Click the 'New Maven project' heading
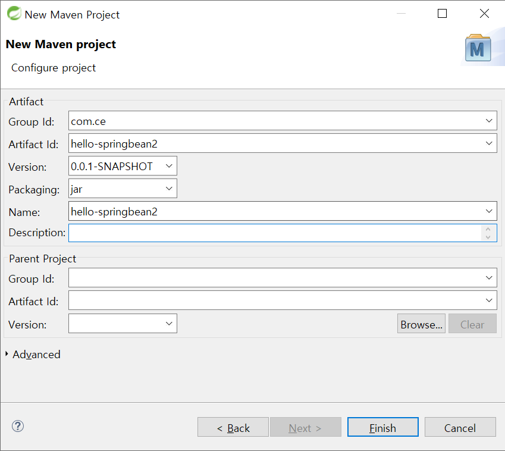505x451 pixels. [61, 44]
